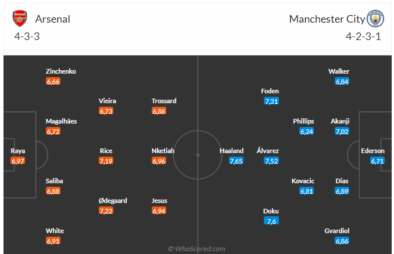Viewport: 394px width, 254px height.
Task: Click the Manchester City club crest icon
Action: 375,19
